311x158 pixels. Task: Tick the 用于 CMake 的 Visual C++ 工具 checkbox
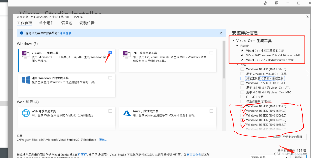click(242, 74)
